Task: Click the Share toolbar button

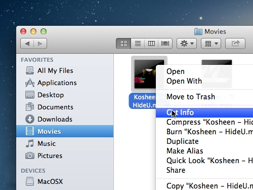Action: click(235, 44)
